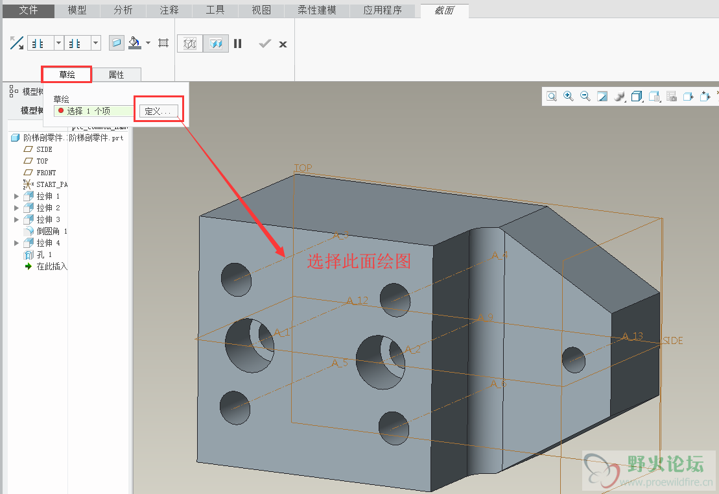
Task: Open the saved orientations cube icon
Action: (x=637, y=97)
